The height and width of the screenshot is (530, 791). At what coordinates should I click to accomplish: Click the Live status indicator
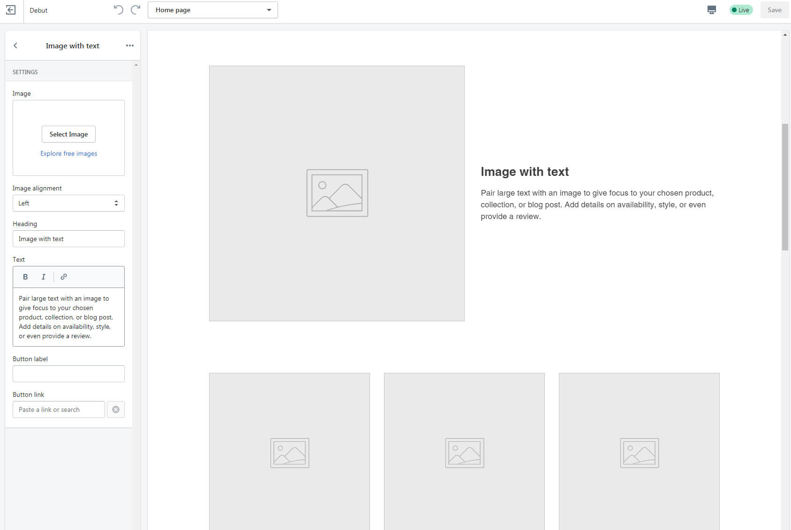(741, 9)
